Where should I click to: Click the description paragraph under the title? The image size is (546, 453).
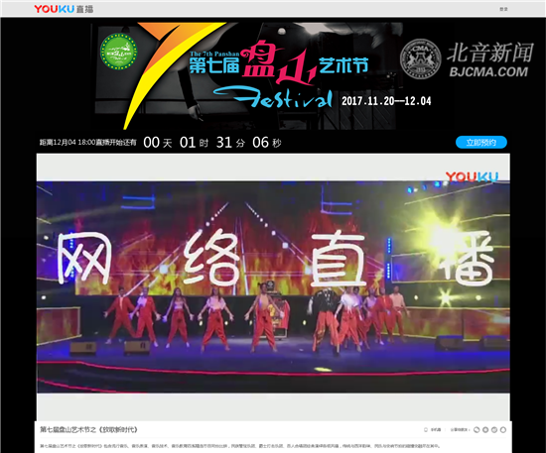pyautogui.click(x=240, y=446)
